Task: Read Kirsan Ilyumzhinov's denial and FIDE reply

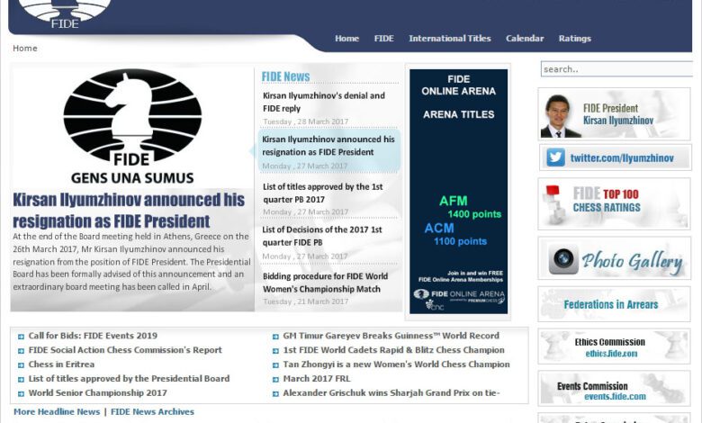Action: tap(324, 102)
